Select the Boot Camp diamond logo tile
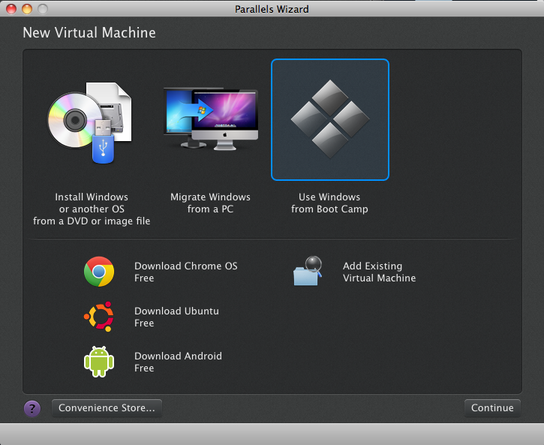 (x=330, y=119)
